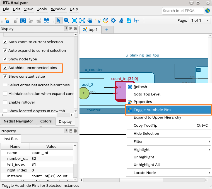Click the globe icon beside search field

click(x=208, y=11)
